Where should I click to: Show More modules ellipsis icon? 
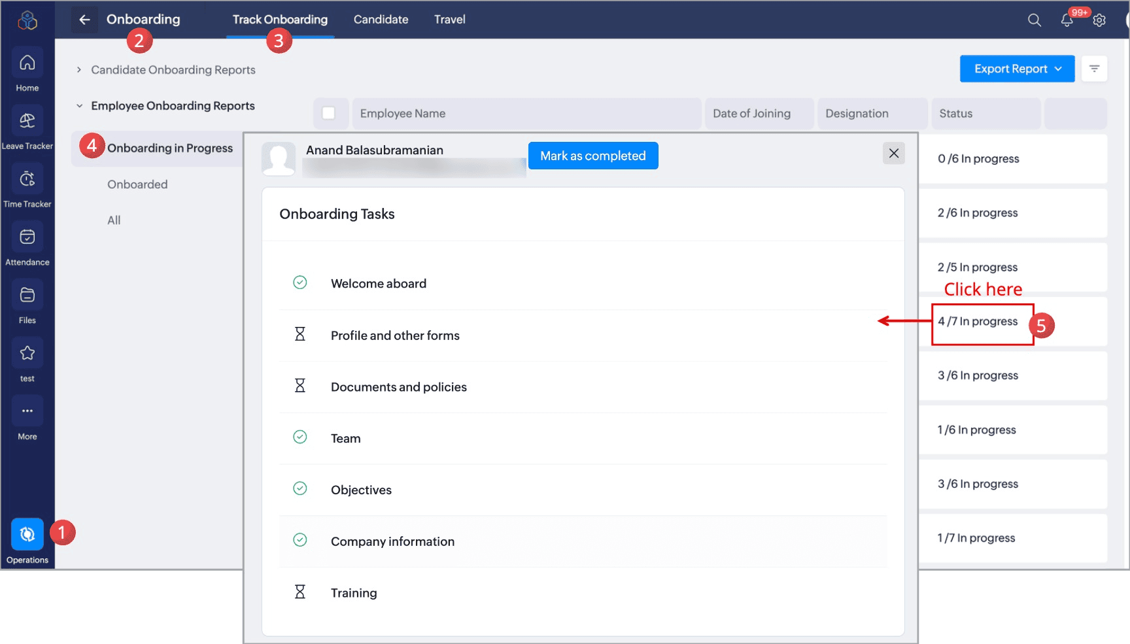27,411
